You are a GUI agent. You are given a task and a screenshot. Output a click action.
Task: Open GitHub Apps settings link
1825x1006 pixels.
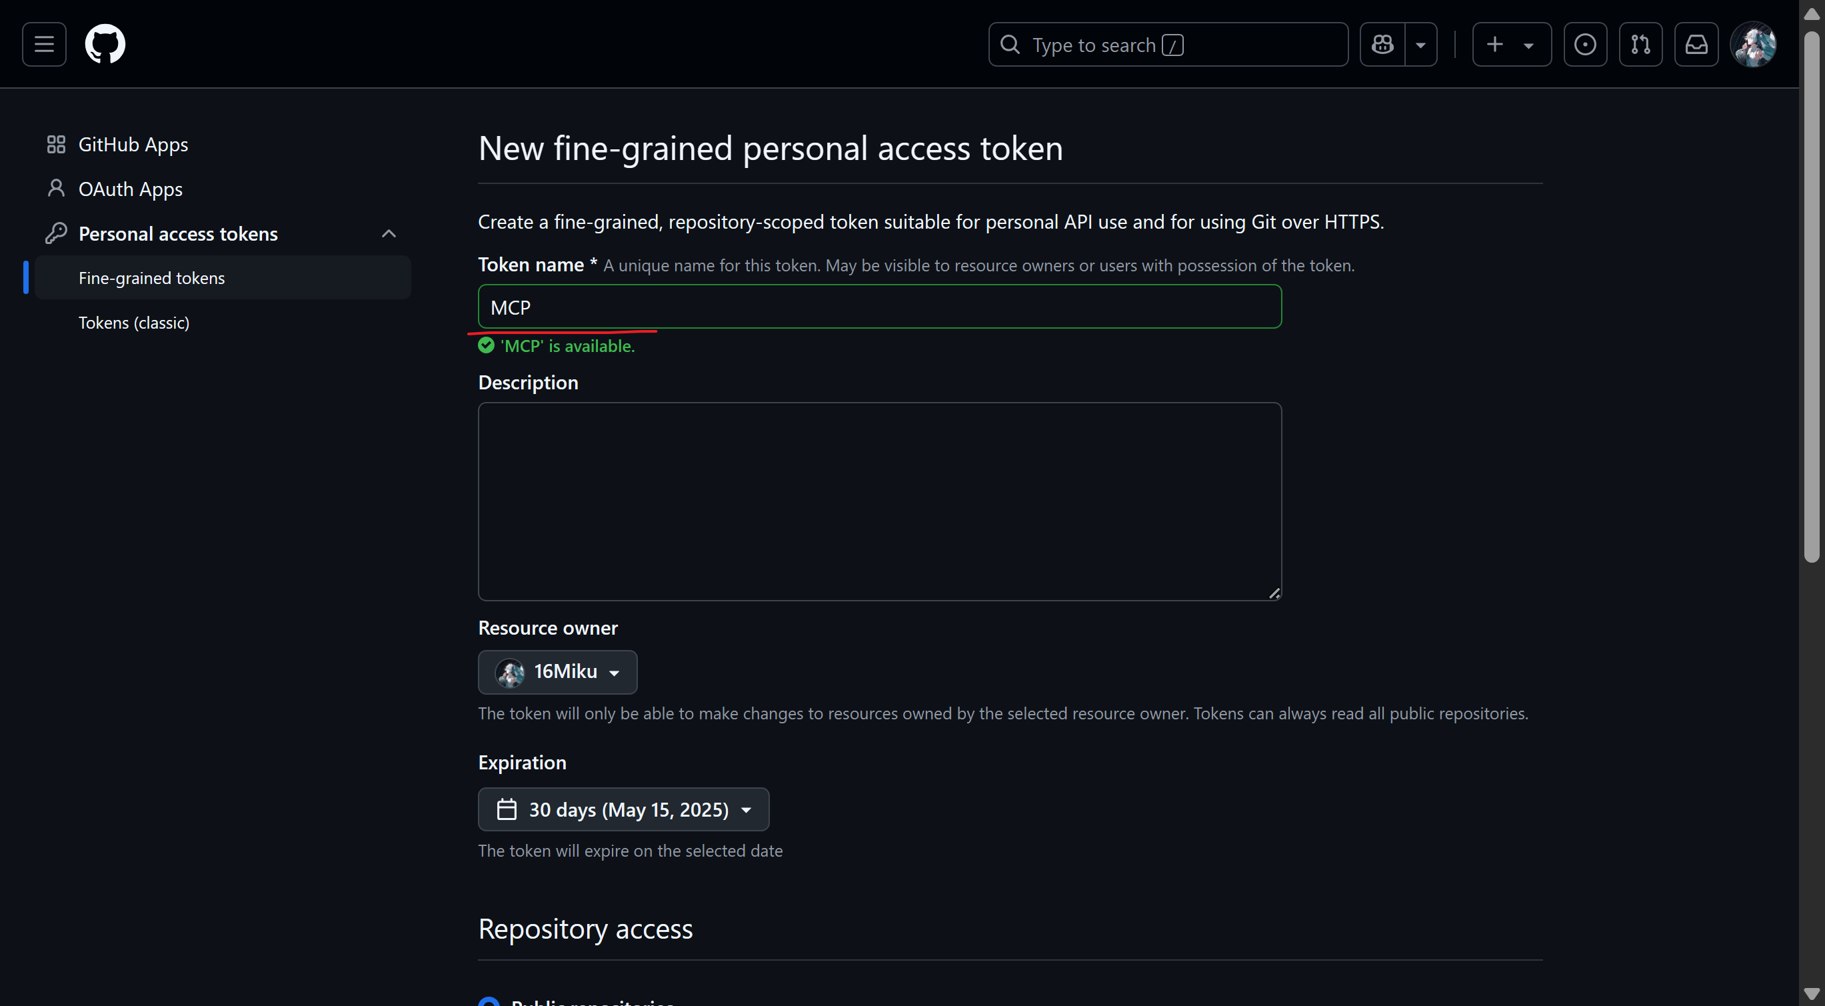133,144
